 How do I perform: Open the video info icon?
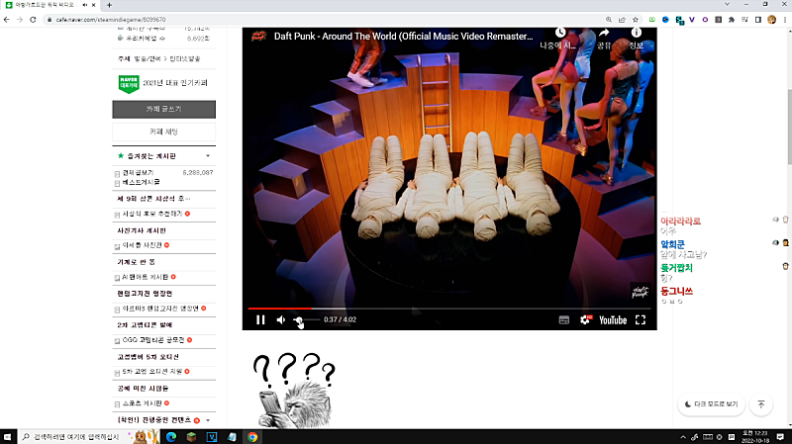(x=637, y=34)
